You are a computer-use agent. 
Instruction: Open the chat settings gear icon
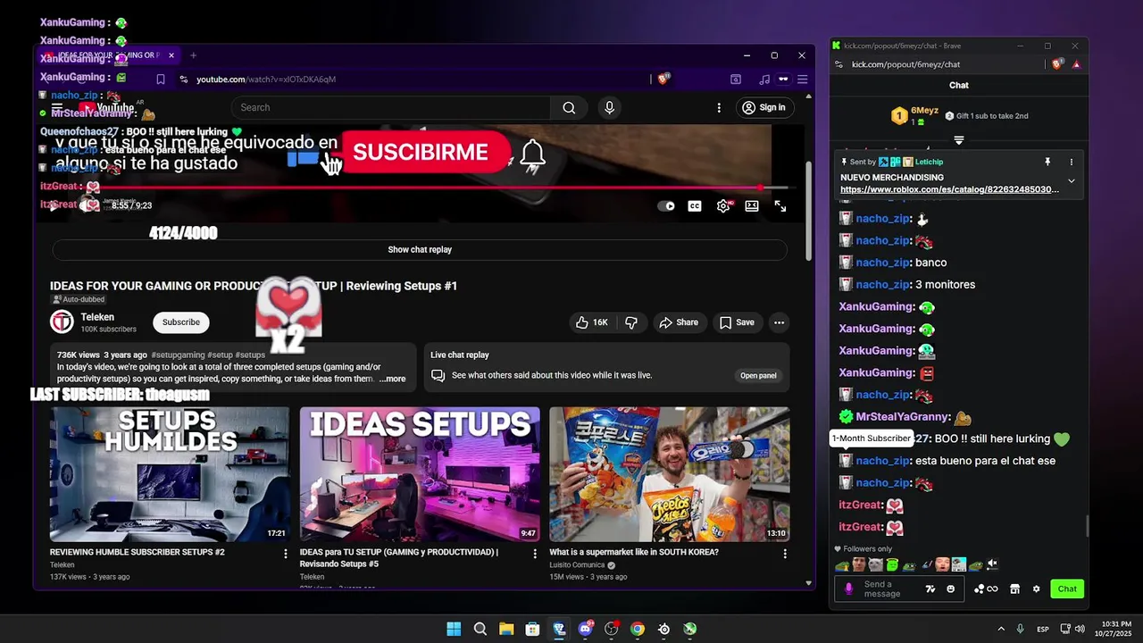(1036, 589)
